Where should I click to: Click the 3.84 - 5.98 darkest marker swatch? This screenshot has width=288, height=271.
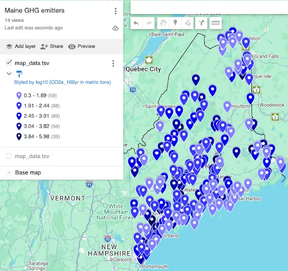[x=19, y=137]
